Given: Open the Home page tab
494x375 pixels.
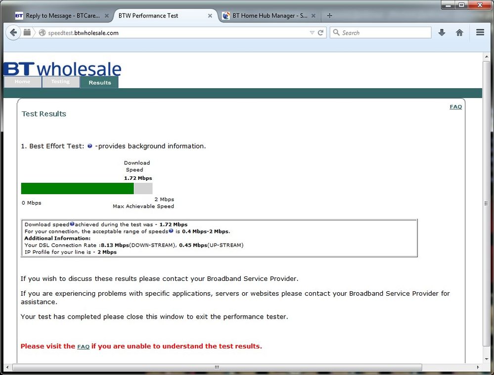Looking at the screenshot, I should (22, 82).
